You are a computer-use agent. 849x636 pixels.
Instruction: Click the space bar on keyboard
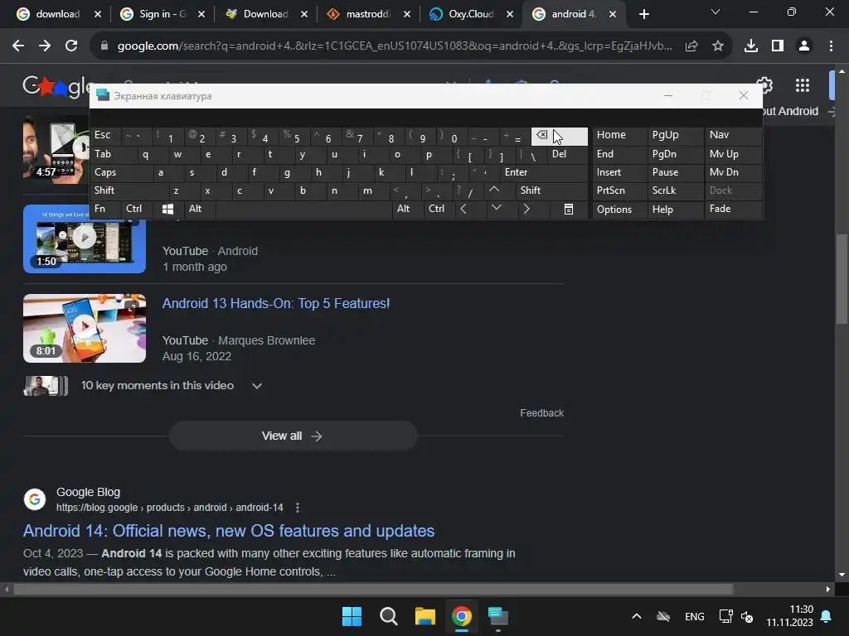(x=303, y=210)
